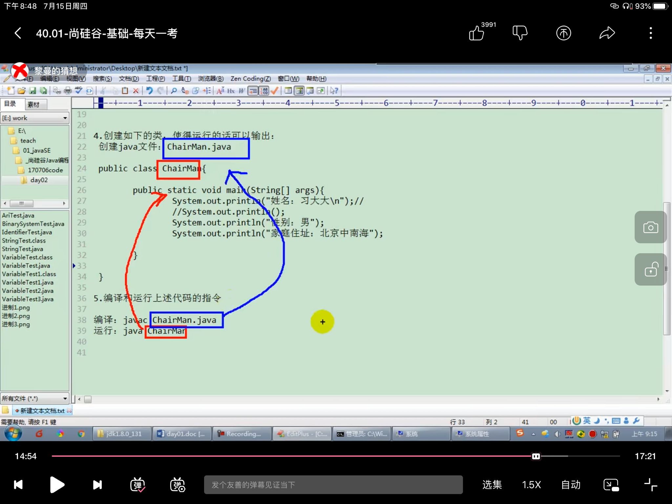Switch to day01.doc taskbar button
672x504 pixels.
click(182, 434)
